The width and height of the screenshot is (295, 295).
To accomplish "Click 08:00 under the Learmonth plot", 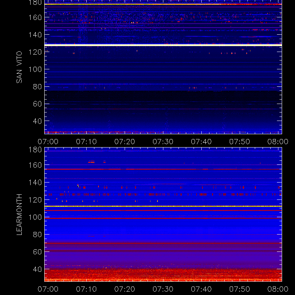I will coord(278,289).
